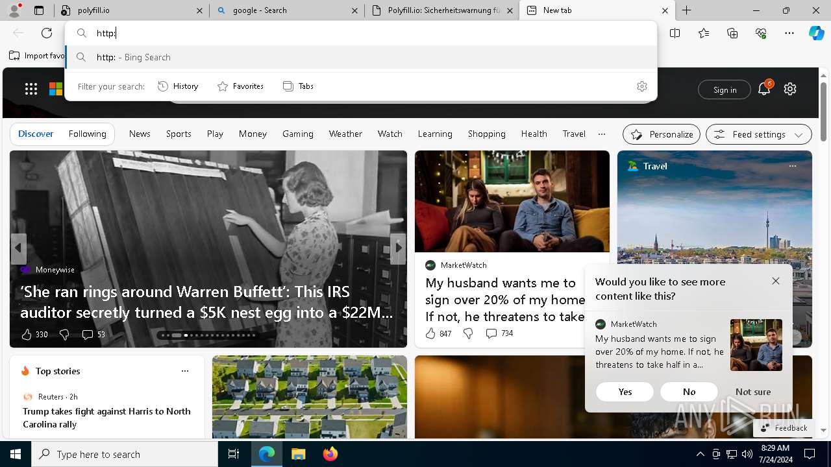The image size is (831, 467).
Task: Open the new tab plus button
Action: click(x=686, y=10)
